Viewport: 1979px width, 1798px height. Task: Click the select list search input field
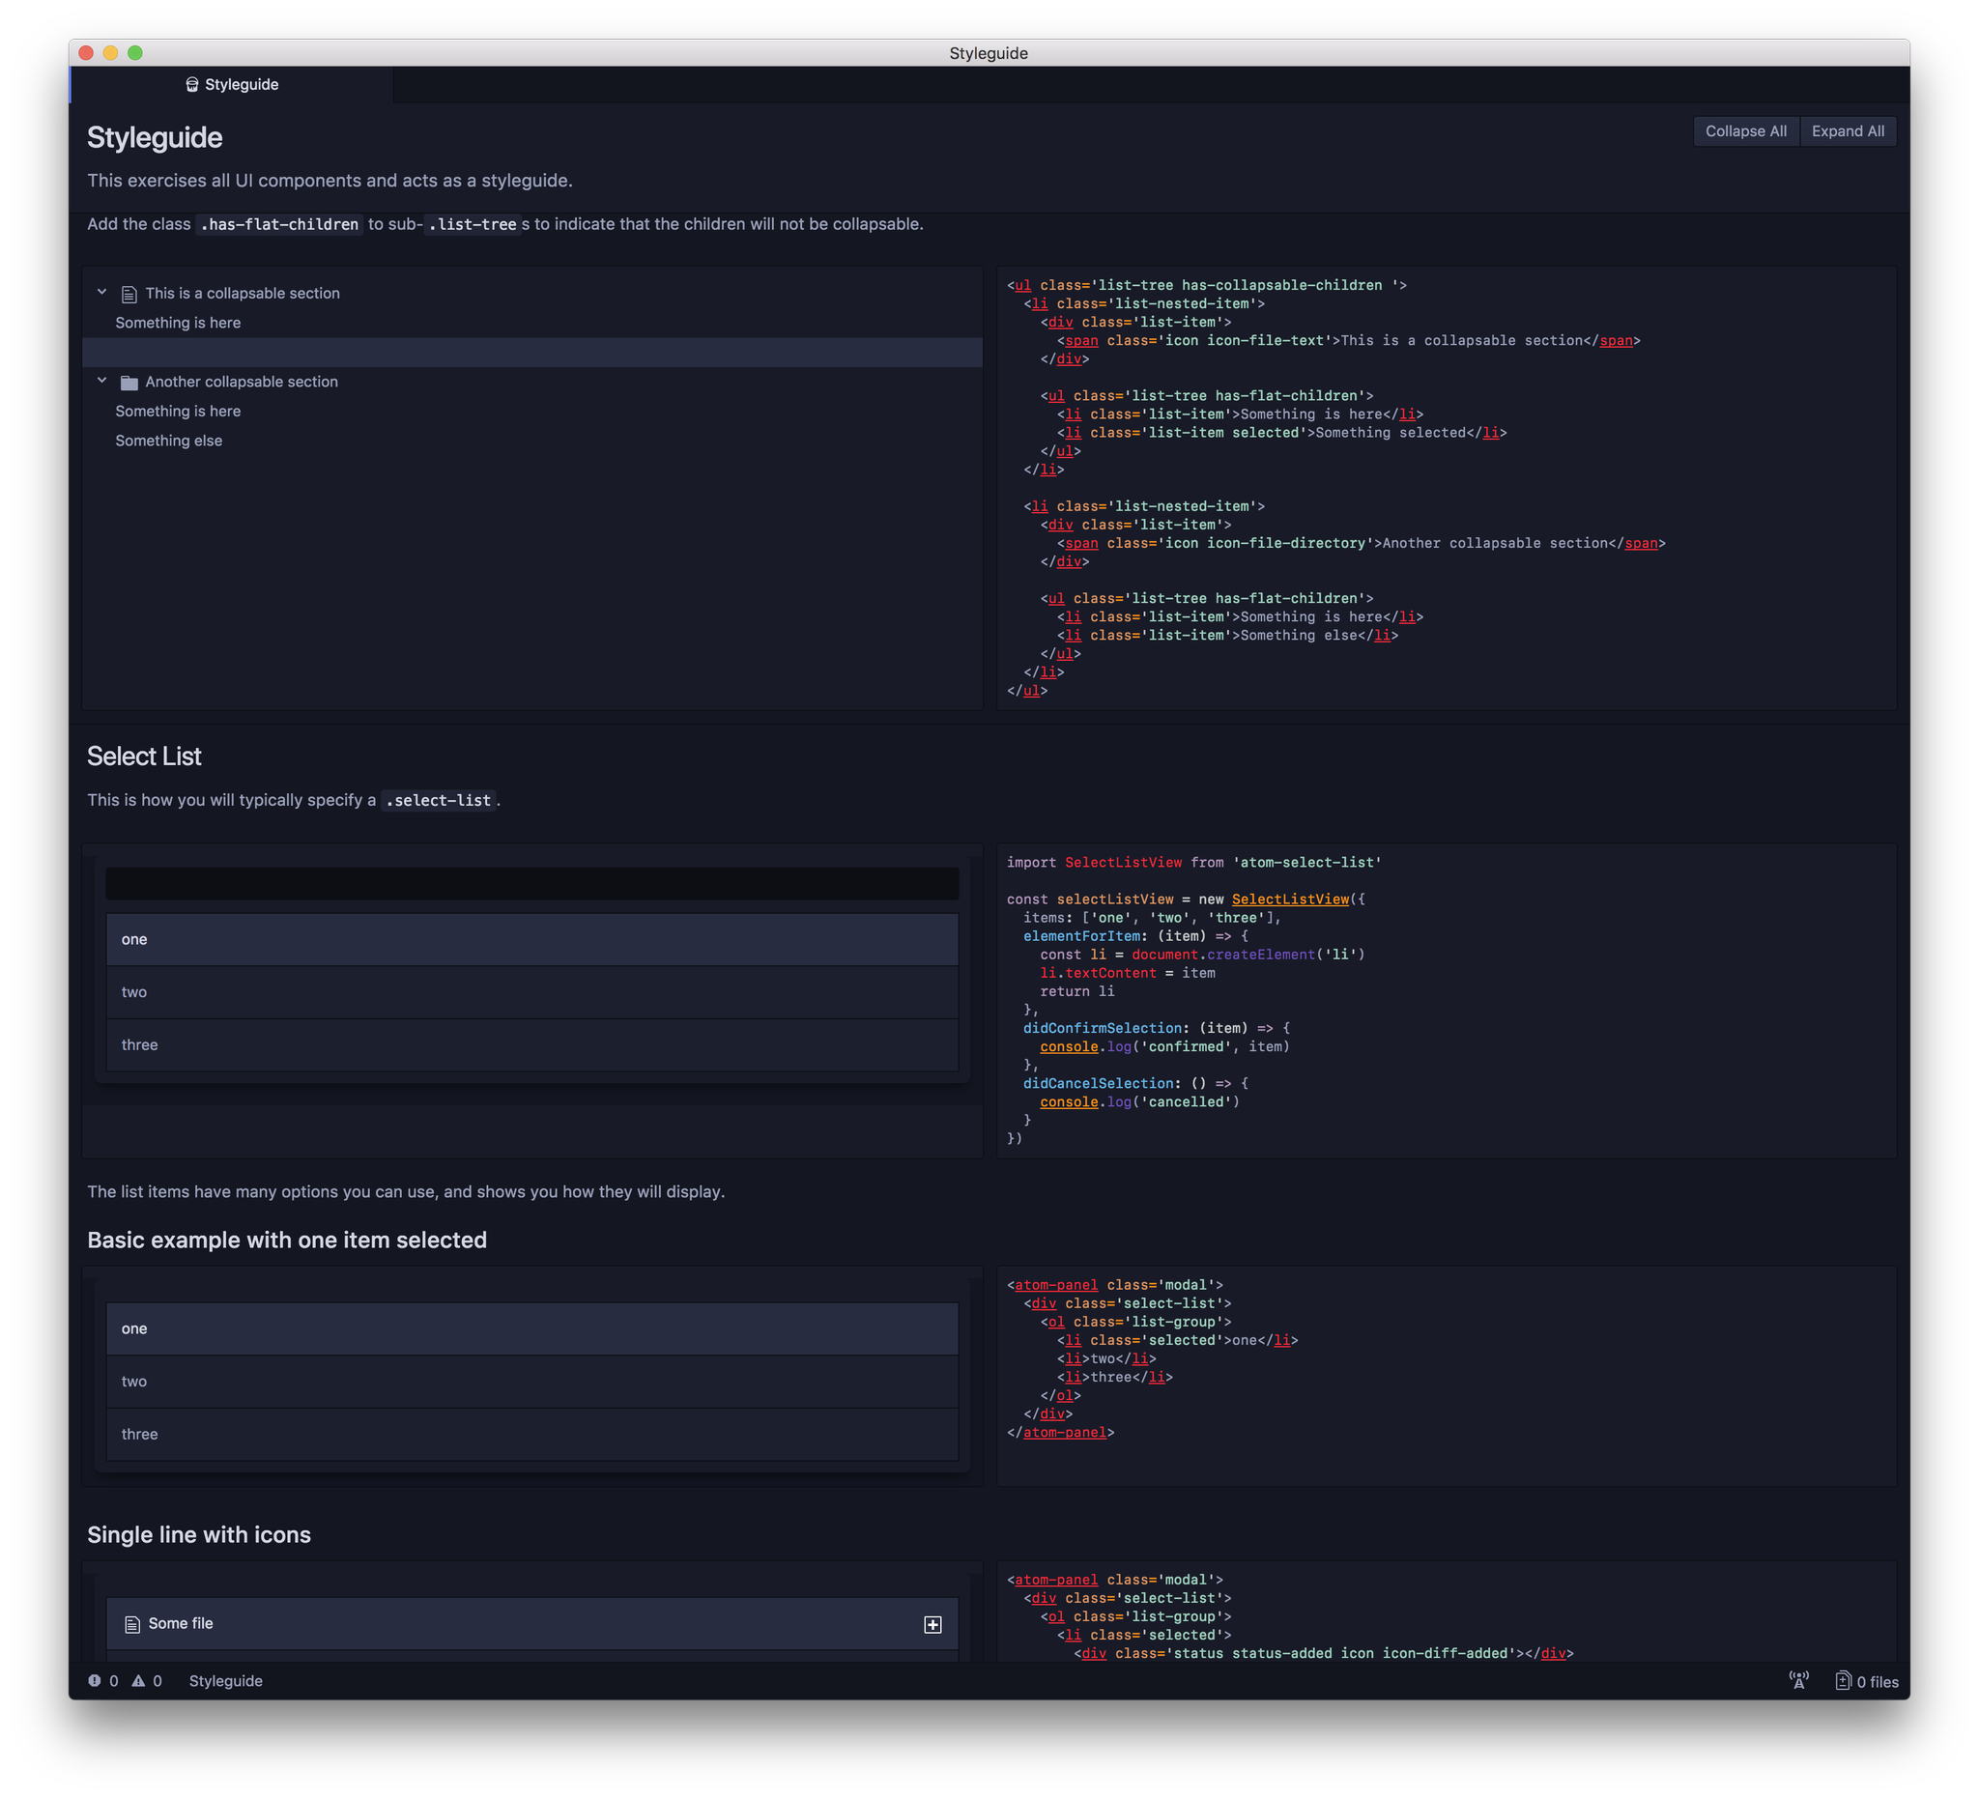tap(532, 883)
